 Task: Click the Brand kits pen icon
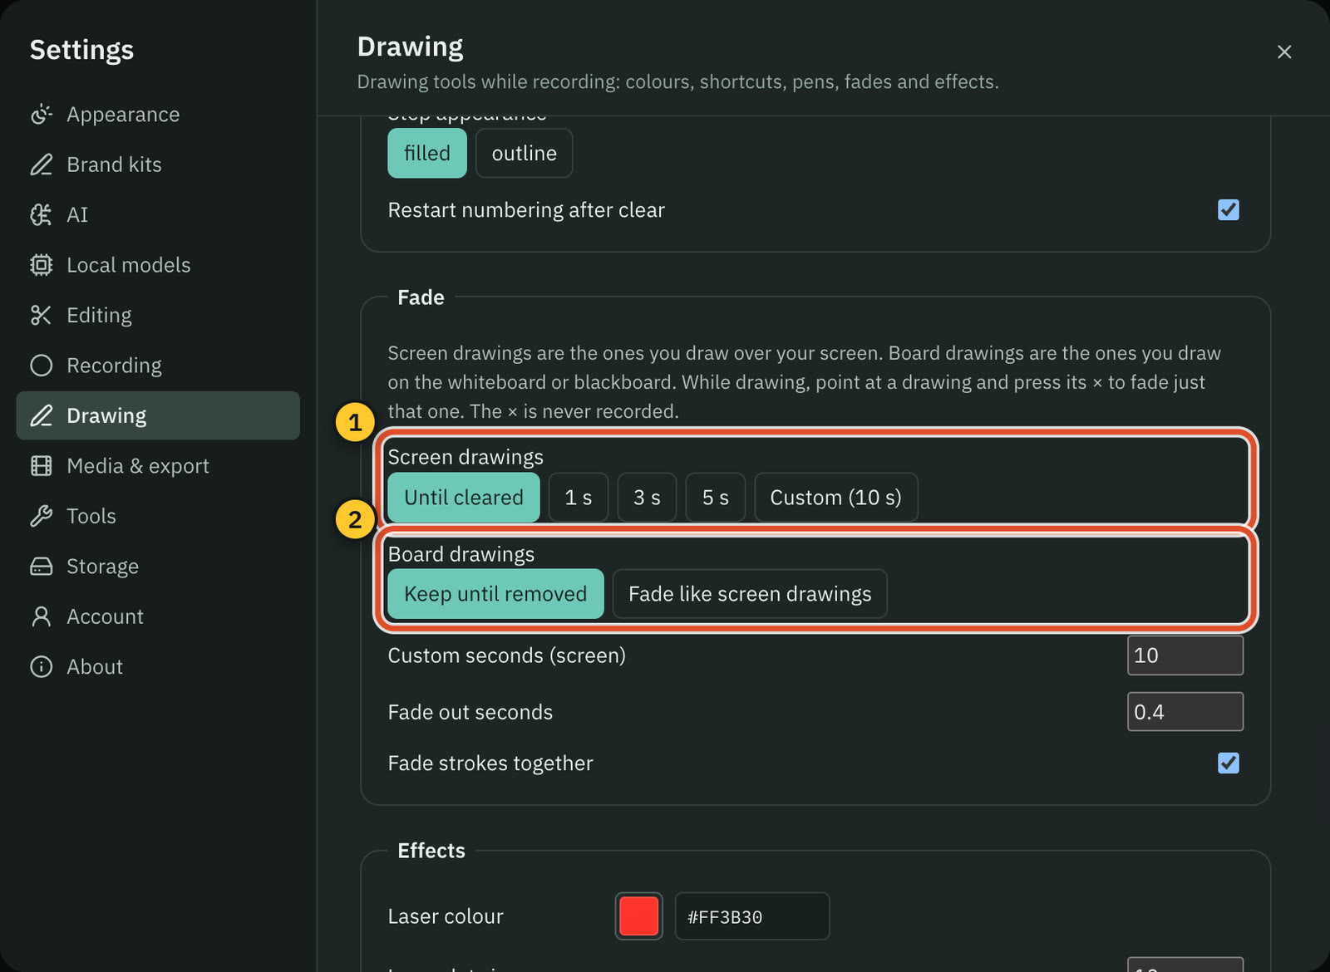coord(42,164)
